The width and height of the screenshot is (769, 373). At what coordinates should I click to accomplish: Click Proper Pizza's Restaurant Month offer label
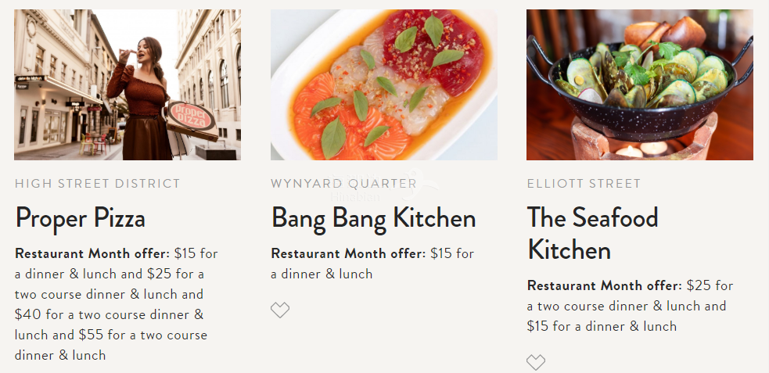tap(92, 253)
